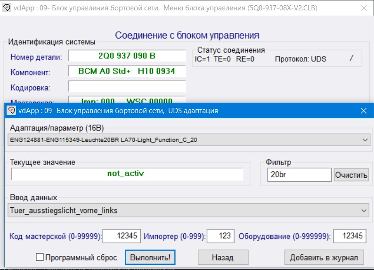Close the UDS адаптация dialog
Screen dimensions: 374x270
point(364,111)
